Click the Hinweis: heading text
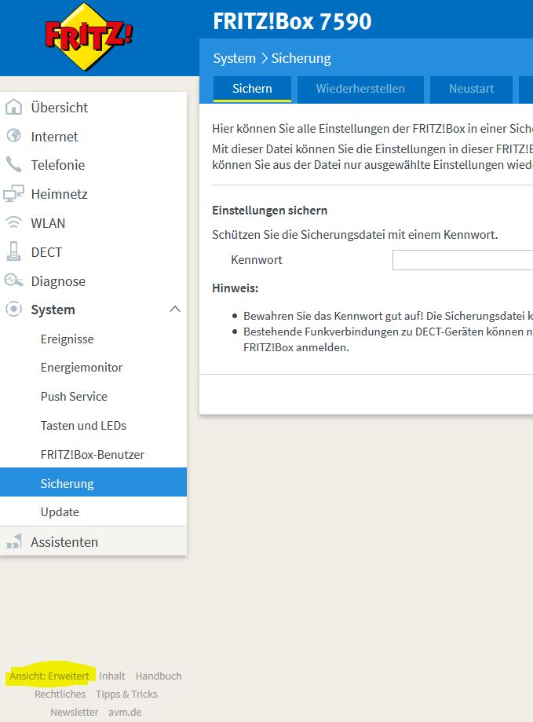 coord(235,288)
